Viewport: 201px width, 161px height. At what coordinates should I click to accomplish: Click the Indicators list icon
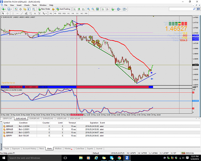(113, 9)
